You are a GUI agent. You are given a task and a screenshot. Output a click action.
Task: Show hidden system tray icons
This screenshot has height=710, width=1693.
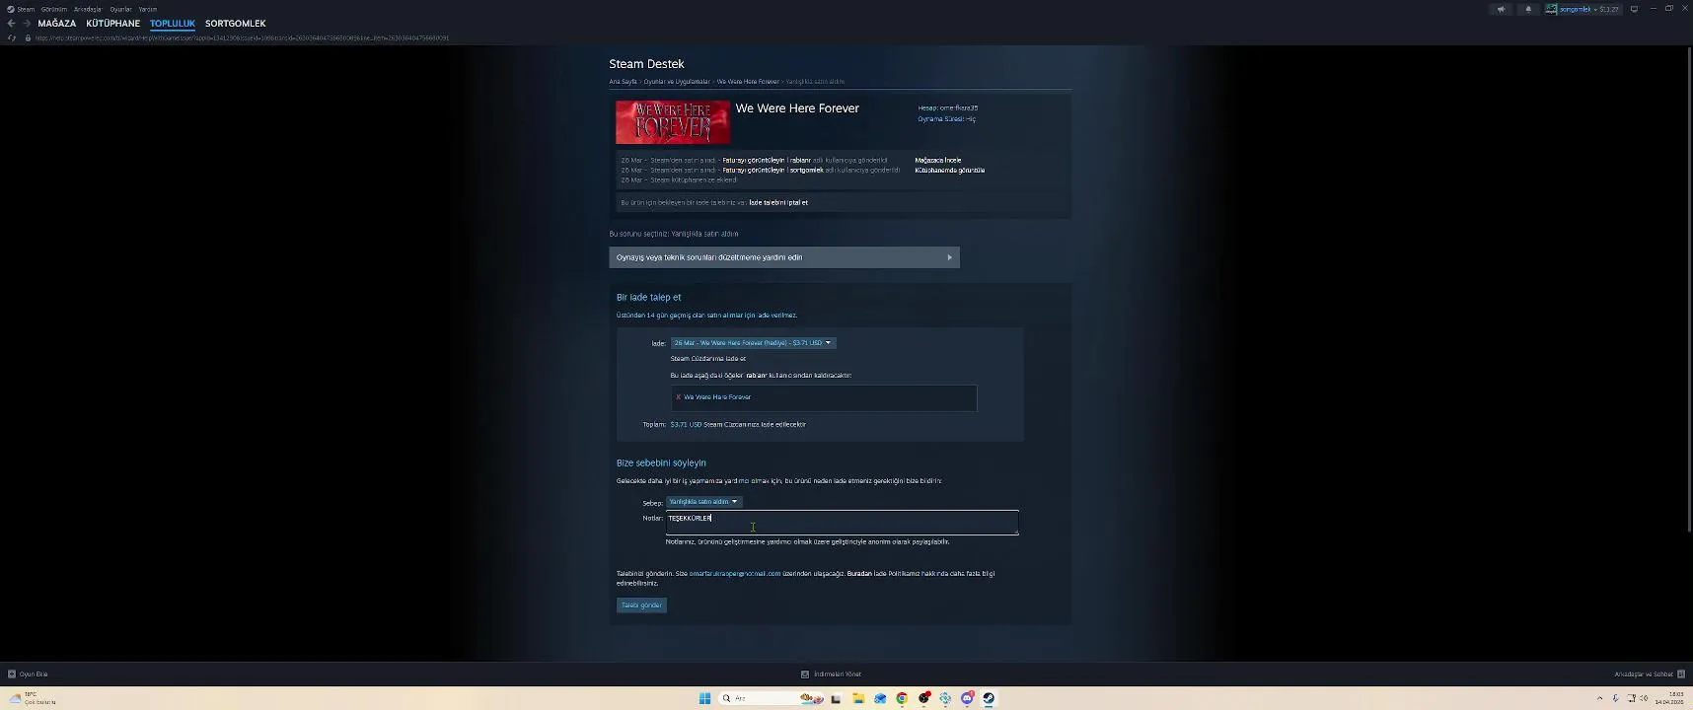pyautogui.click(x=1599, y=698)
